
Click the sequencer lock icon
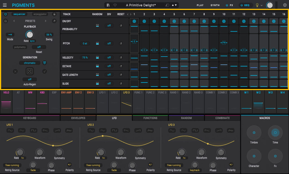click(54, 14)
